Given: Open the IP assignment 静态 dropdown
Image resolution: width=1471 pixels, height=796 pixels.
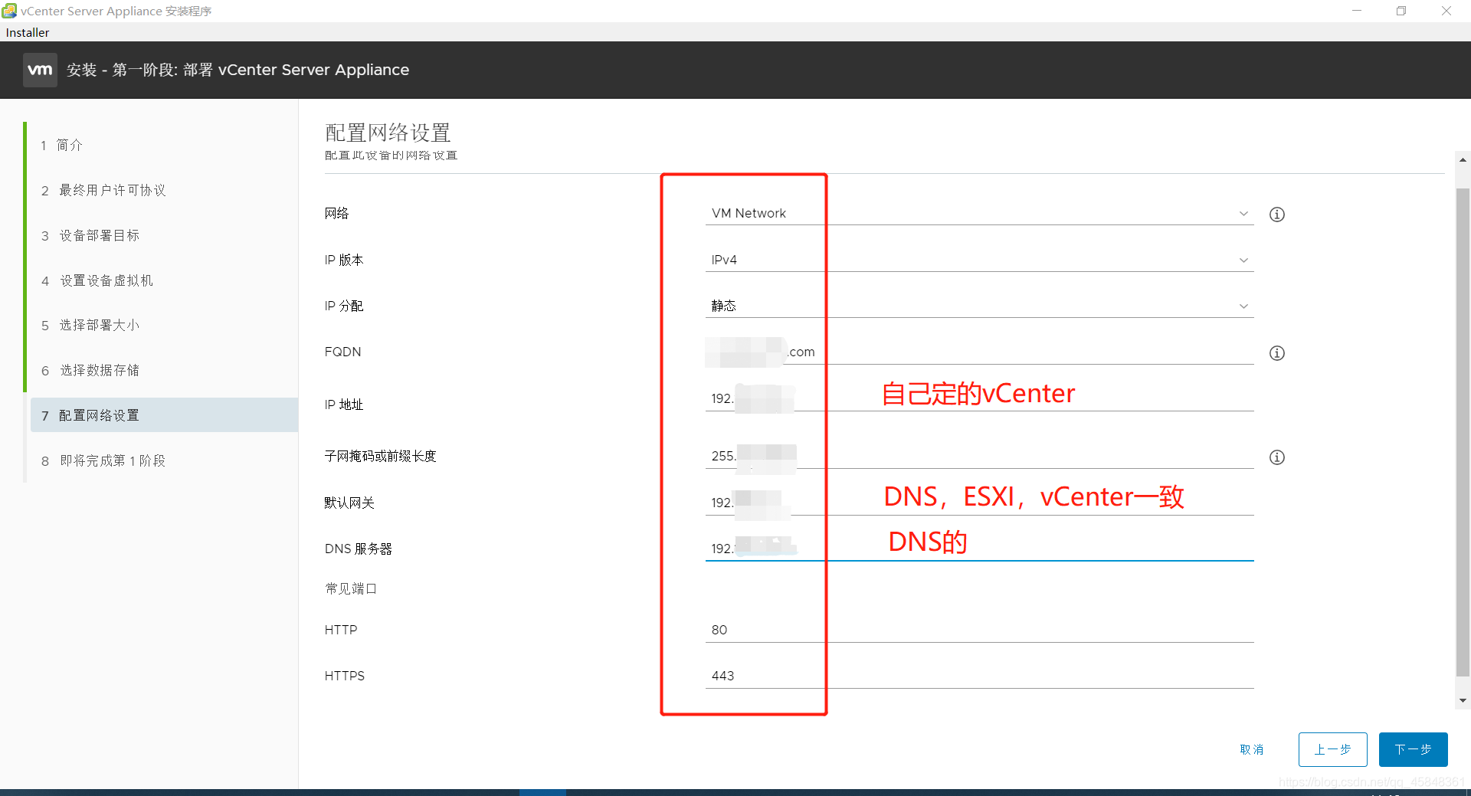Looking at the screenshot, I should (979, 306).
